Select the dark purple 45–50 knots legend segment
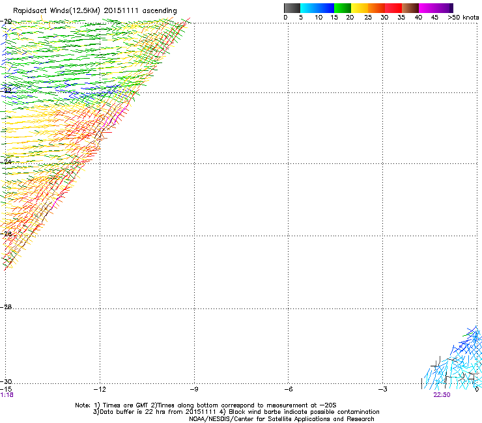Screen dimensions: 482x423 coord(444,8)
